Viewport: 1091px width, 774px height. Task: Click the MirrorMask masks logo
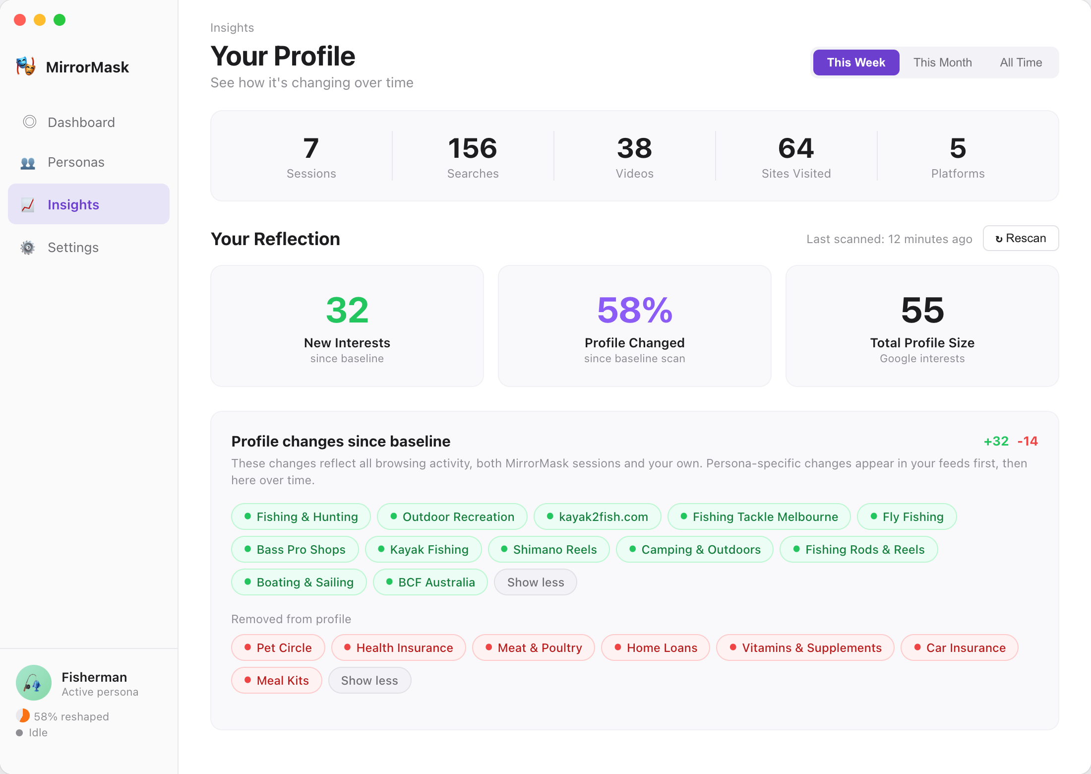(x=26, y=66)
